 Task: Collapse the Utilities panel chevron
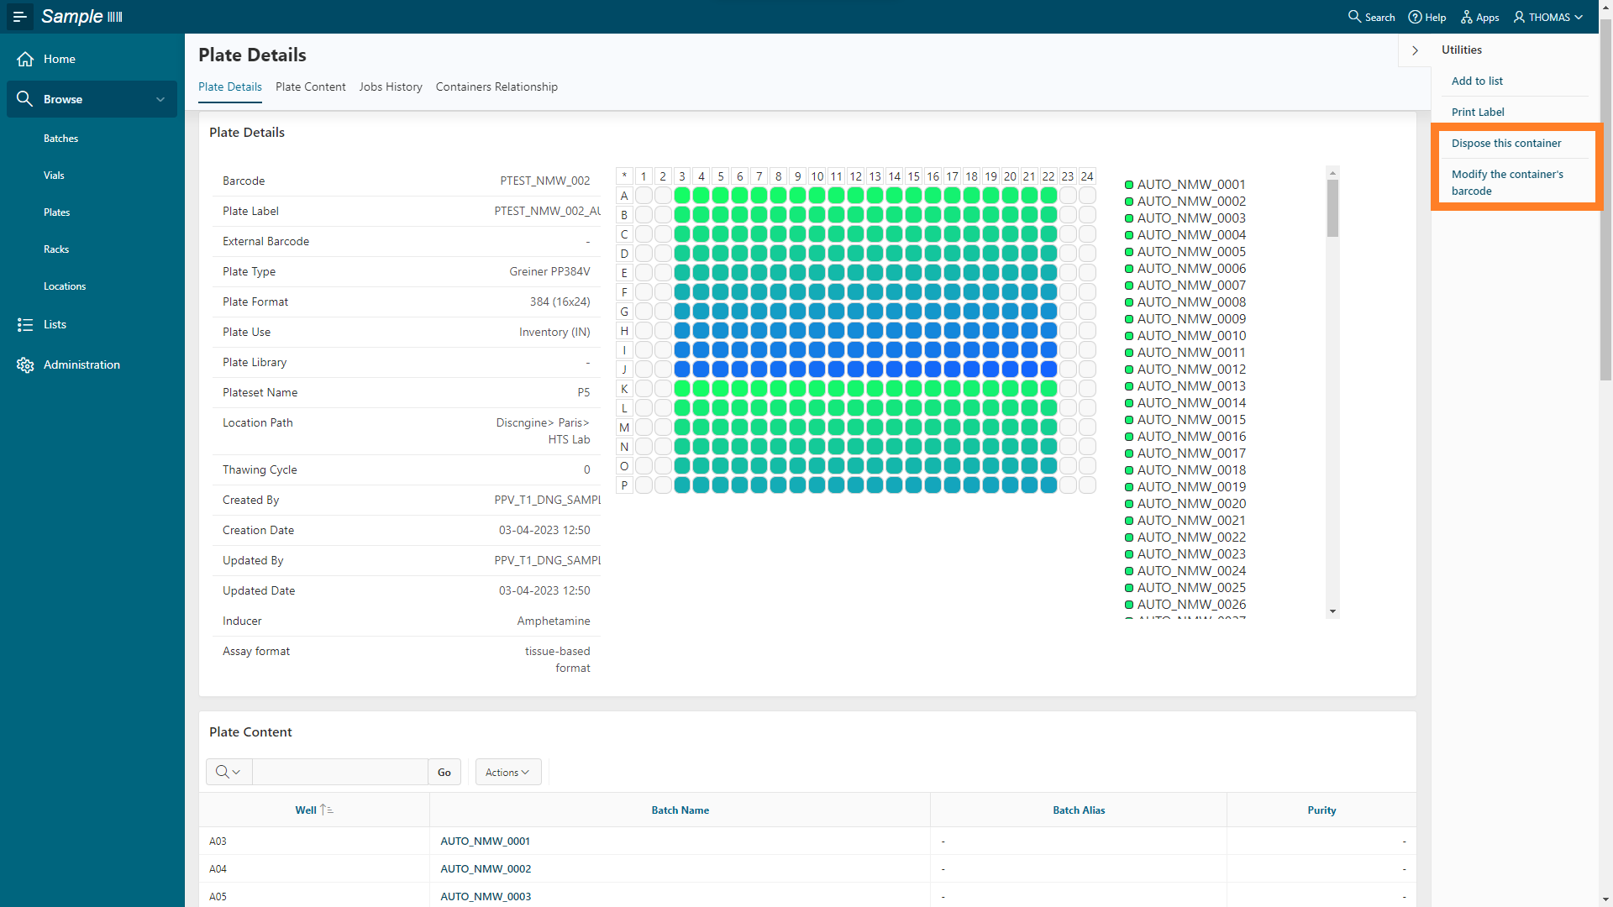pos(1415,50)
